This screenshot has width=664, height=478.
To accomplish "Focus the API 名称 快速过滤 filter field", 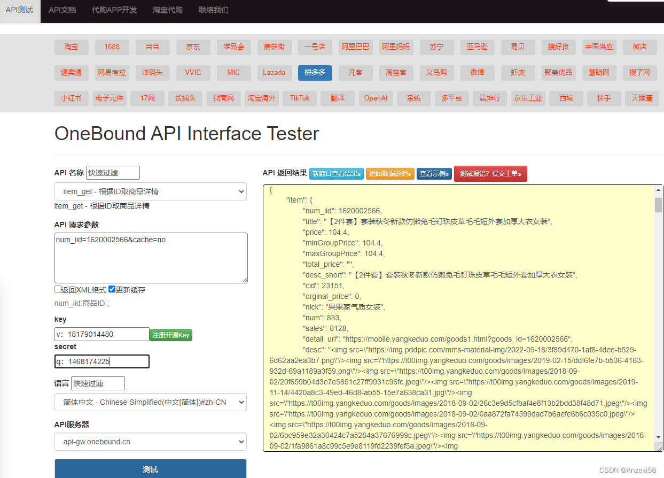I will [113, 173].
